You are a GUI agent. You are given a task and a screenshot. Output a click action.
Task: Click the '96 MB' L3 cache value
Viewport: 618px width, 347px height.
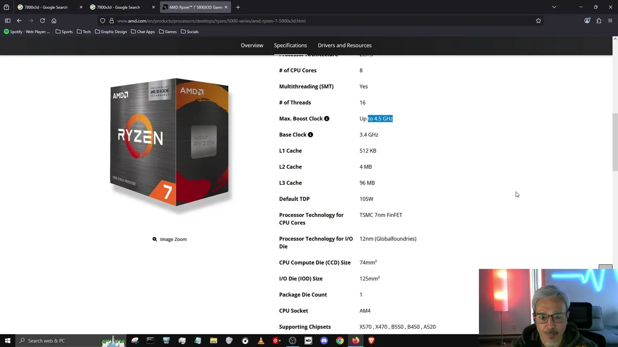click(367, 183)
